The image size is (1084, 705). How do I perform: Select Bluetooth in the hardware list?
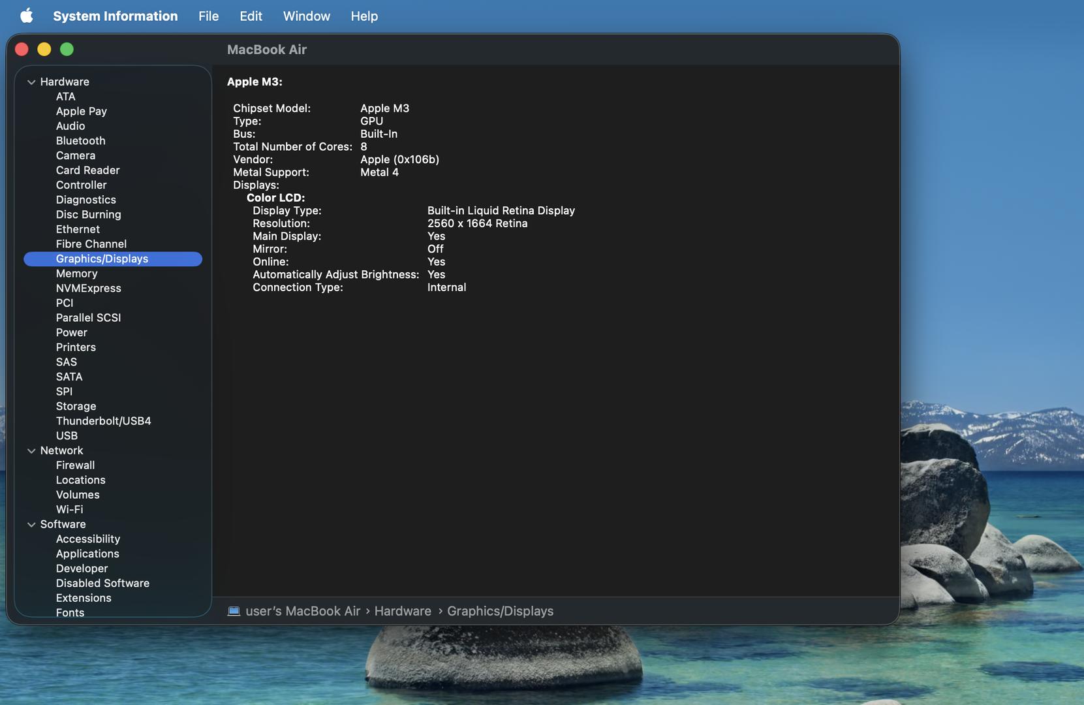point(80,141)
